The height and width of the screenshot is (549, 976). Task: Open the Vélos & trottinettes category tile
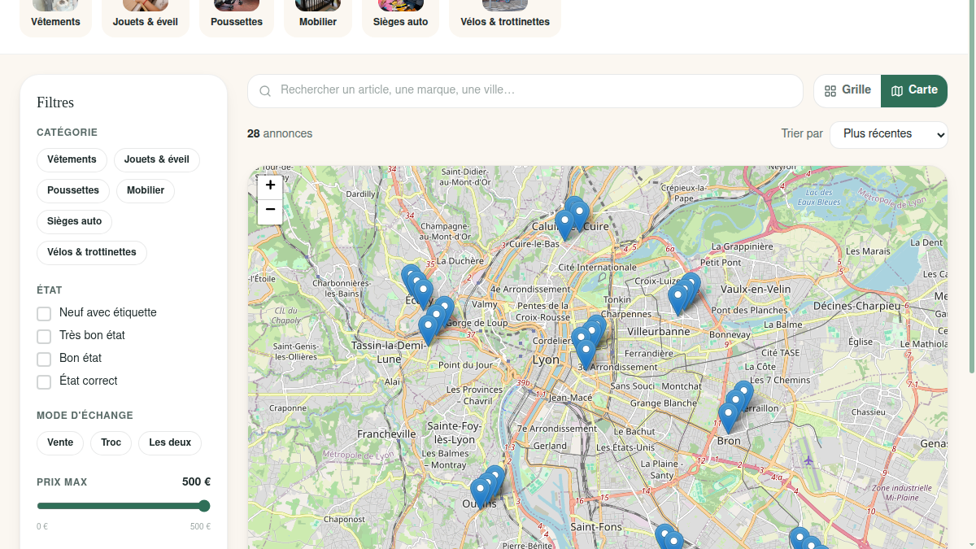(x=505, y=16)
